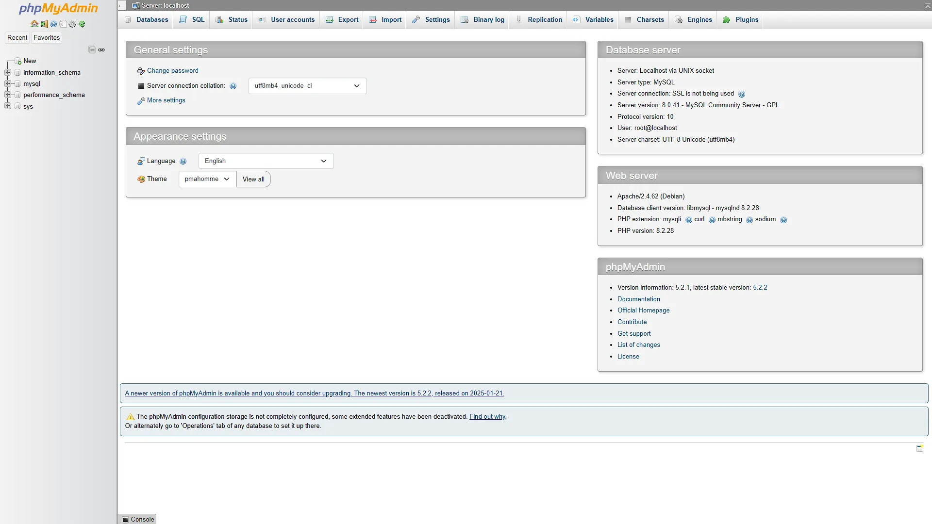
Task: Click the help icon beside Language label
Action: click(x=183, y=162)
